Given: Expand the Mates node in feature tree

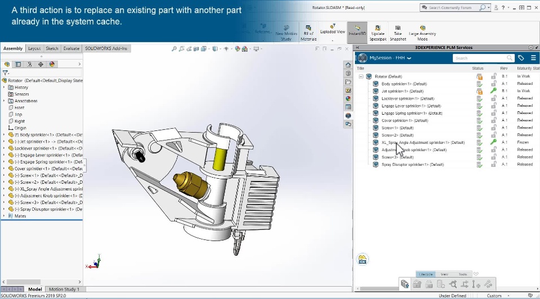Looking at the screenshot, I should [x=4, y=216].
